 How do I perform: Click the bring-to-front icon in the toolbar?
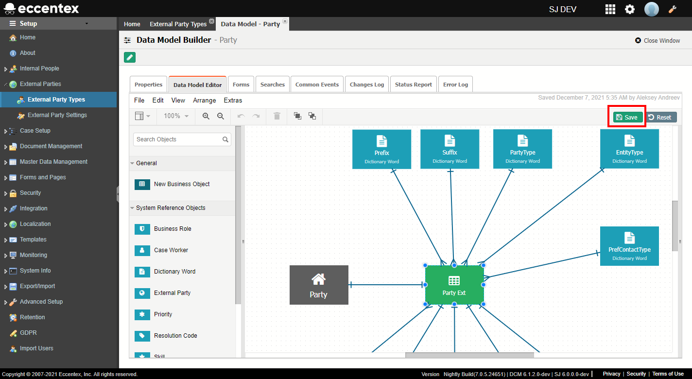(x=297, y=116)
